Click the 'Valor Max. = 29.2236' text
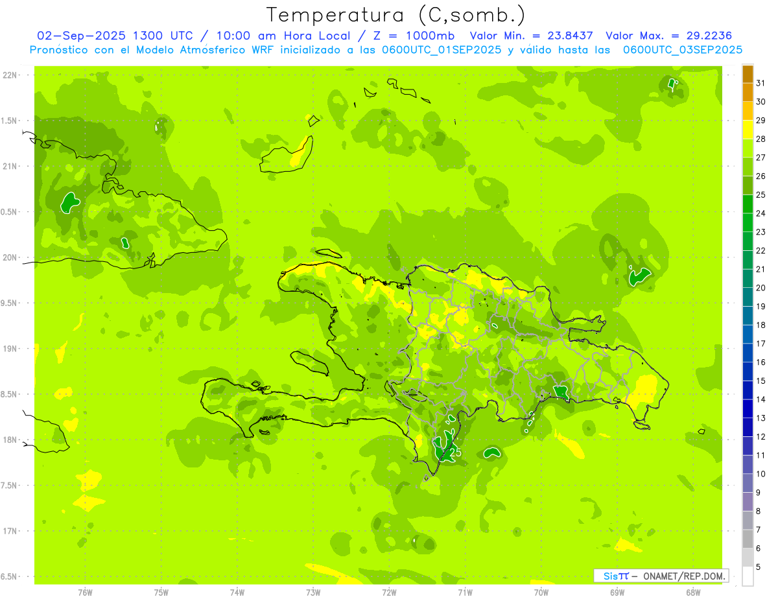This screenshot has height=601, width=778. [x=668, y=36]
